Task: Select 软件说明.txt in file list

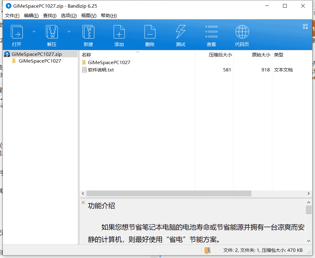Action: 101,70
